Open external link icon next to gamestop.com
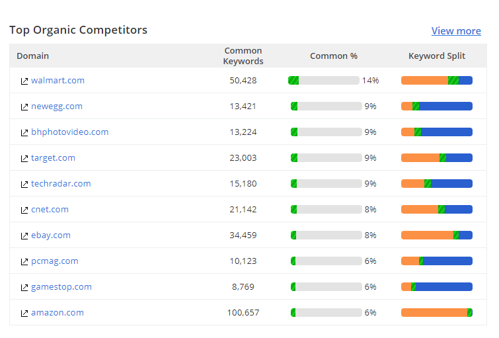Image resolution: width=499 pixels, height=338 pixels. [x=24, y=288]
